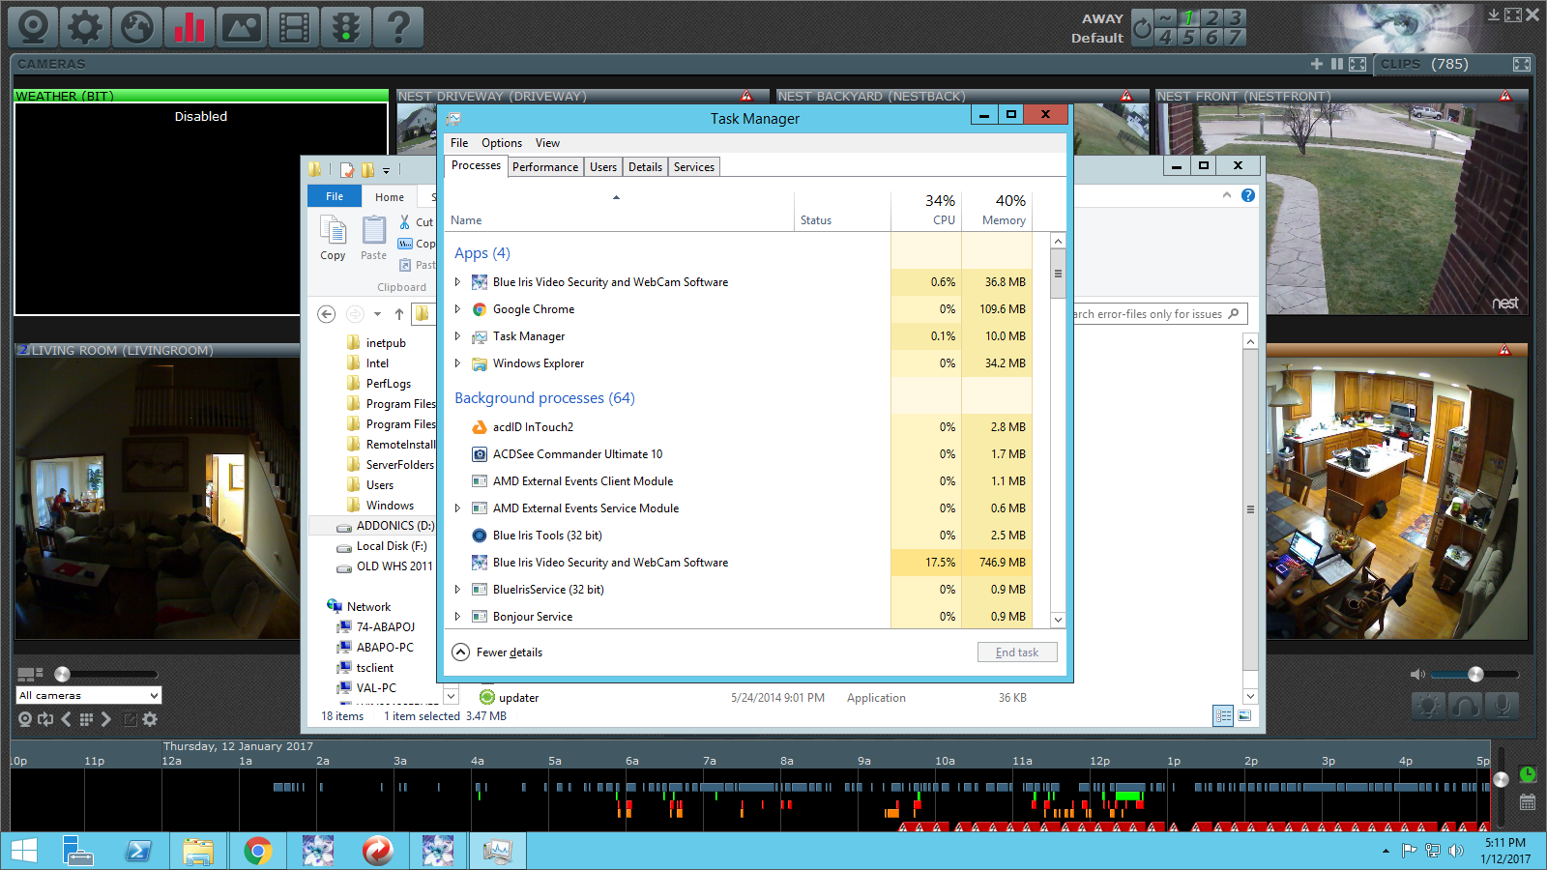The height and width of the screenshot is (870, 1547).
Task: Click the auto-cycle cameras icon
Action: point(45,719)
